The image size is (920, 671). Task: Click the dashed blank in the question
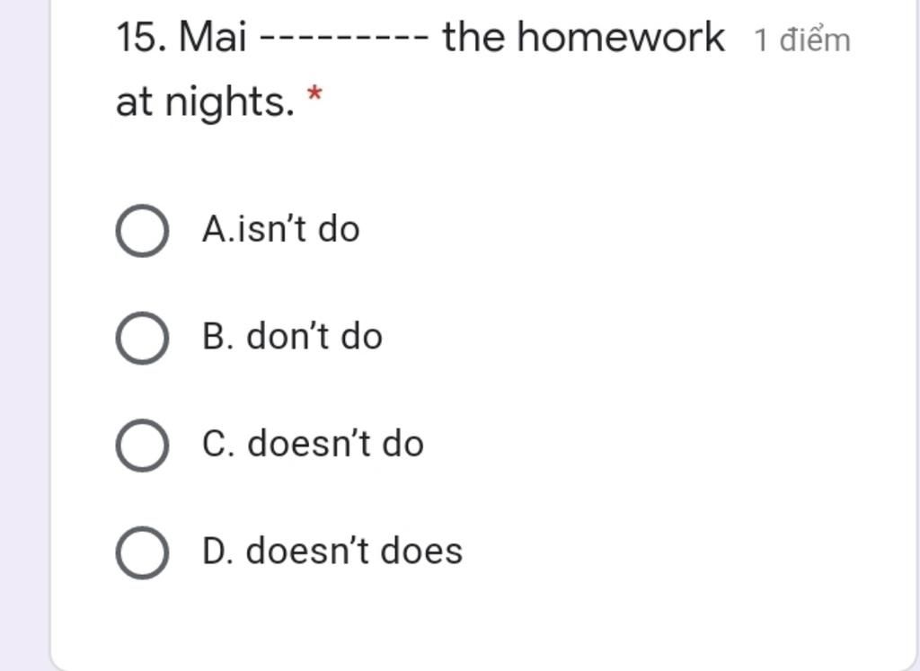point(344,38)
